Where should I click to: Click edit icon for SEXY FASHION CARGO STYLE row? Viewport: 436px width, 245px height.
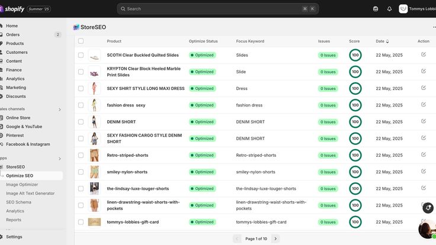(423, 138)
